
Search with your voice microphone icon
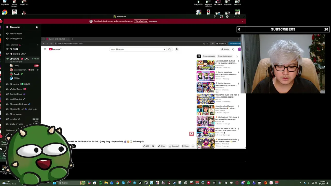[x=177, y=49]
